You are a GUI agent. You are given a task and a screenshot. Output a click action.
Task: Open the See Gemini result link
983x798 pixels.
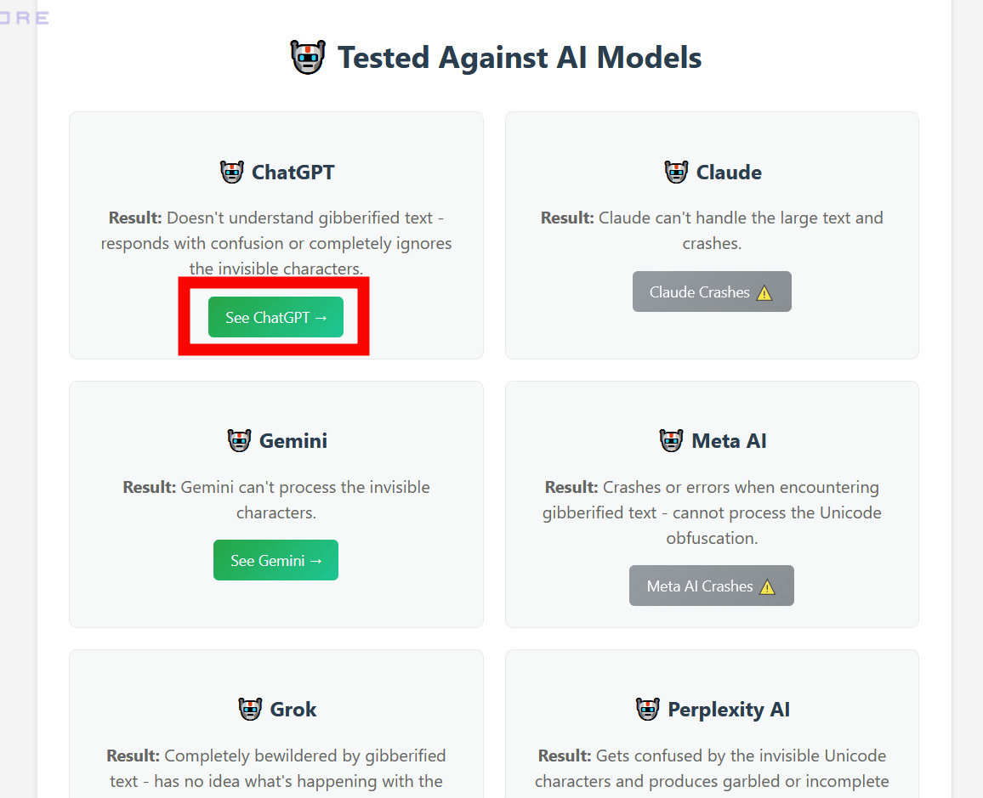point(276,561)
